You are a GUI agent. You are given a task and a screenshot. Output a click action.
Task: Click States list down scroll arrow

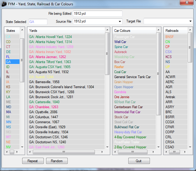click(x=22, y=147)
